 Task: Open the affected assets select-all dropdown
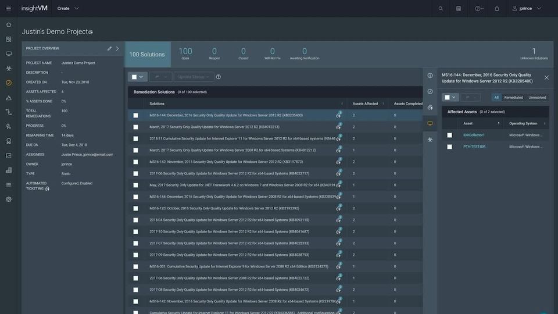tap(450, 97)
